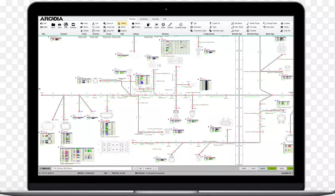Toggle NODE snap in status bar
This screenshot has width=335, height=196.
263,168
